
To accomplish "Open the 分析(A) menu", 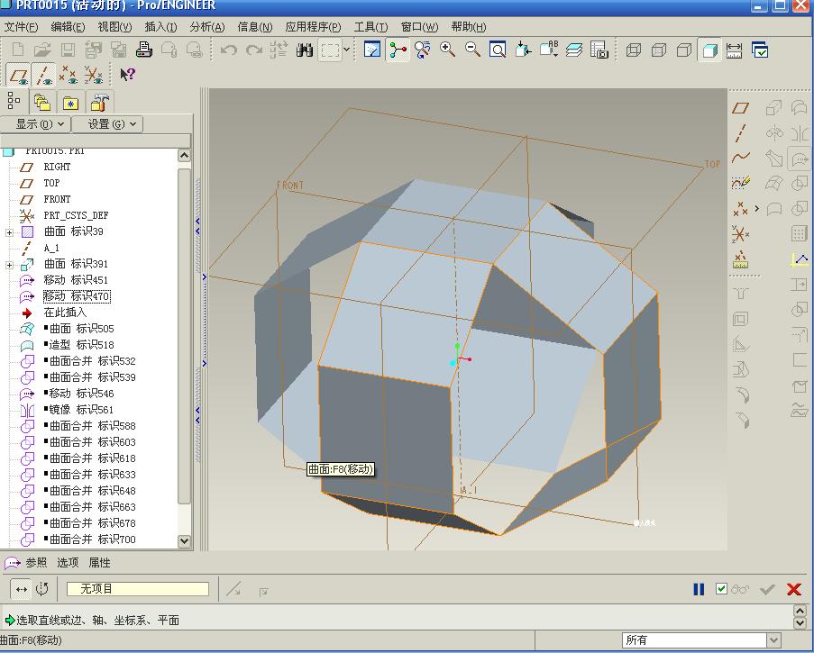I will 207,27.
